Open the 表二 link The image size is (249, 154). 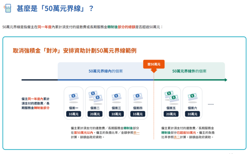(177, 137)
